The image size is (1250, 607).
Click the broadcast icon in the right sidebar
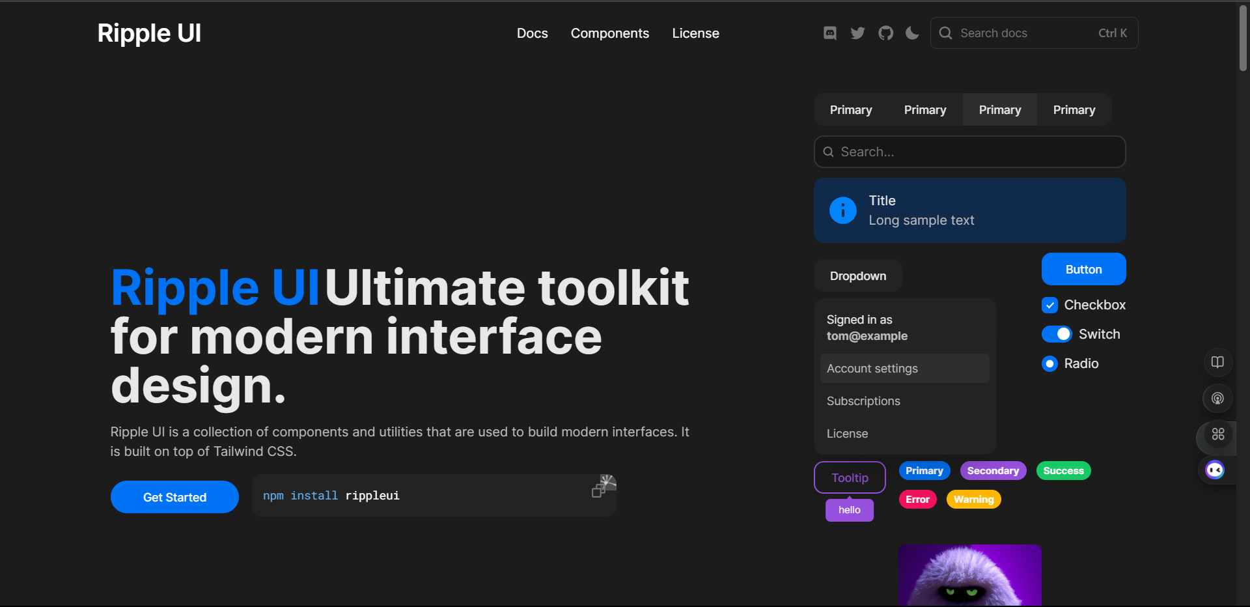coord(1218,399)
